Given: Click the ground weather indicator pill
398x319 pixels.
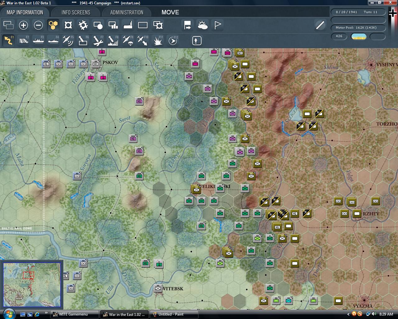Looking at the screenshot, I should click(359, 36).
